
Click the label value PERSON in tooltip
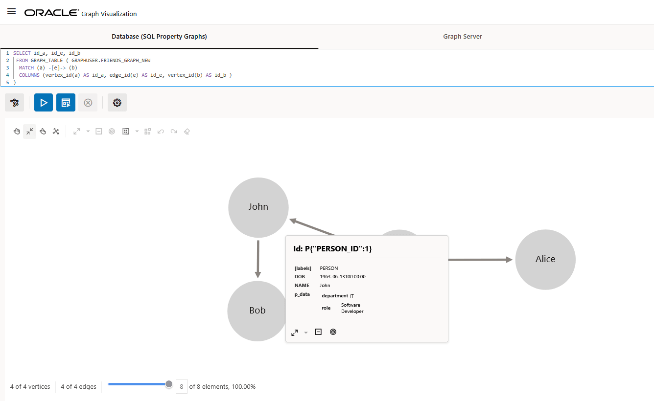pos(329,268)
